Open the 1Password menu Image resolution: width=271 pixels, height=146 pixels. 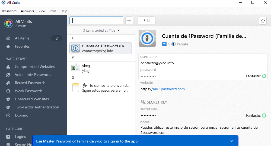coord(9,11)
